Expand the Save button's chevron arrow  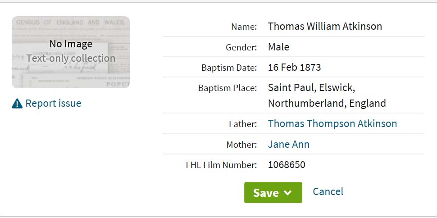click(x=287, y=193)
